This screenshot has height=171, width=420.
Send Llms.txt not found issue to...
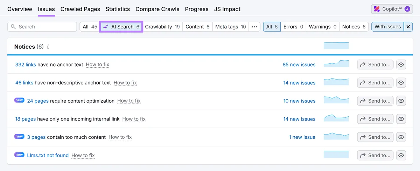(x=375, y=155)
